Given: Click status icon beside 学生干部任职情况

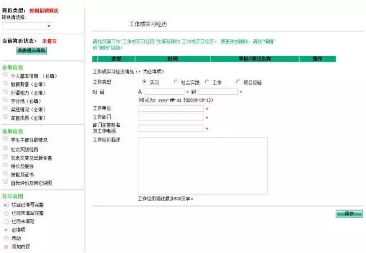Looking at the screenshot, I should coord(5,139).
